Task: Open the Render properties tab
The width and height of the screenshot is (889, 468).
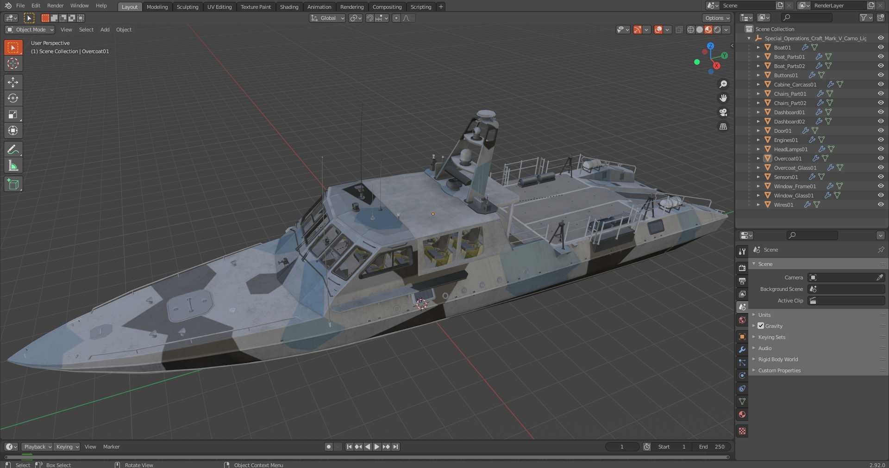Action: tap(742, 268)
